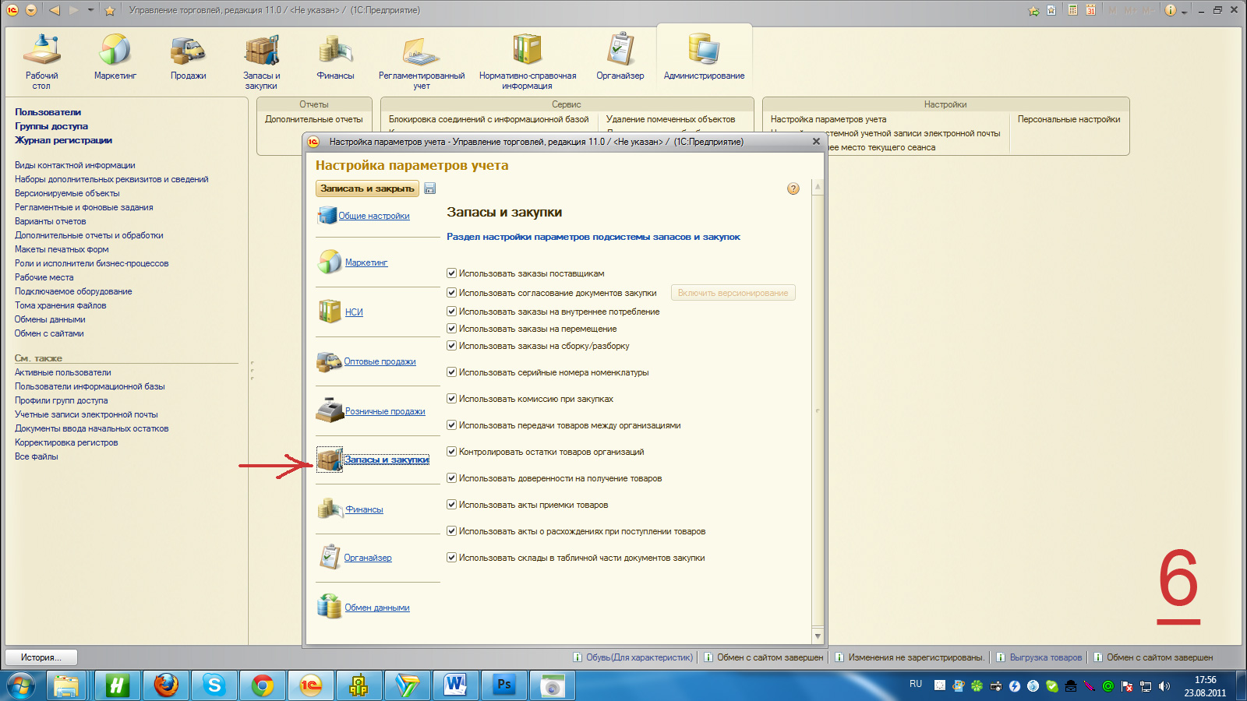Toggle Использовать серийные номера номенклатуры checkbox
Image resolution: width=1247 pixels, height=701 pixels.
tap(451, 372)
